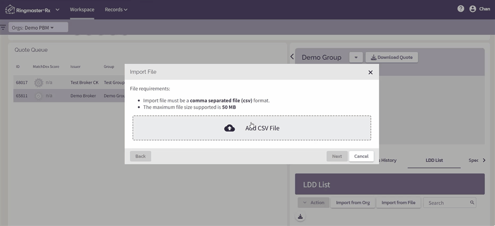Open the Workspace tab
Image resolution: width=495 pixels, height=226 pixels.
82,9
